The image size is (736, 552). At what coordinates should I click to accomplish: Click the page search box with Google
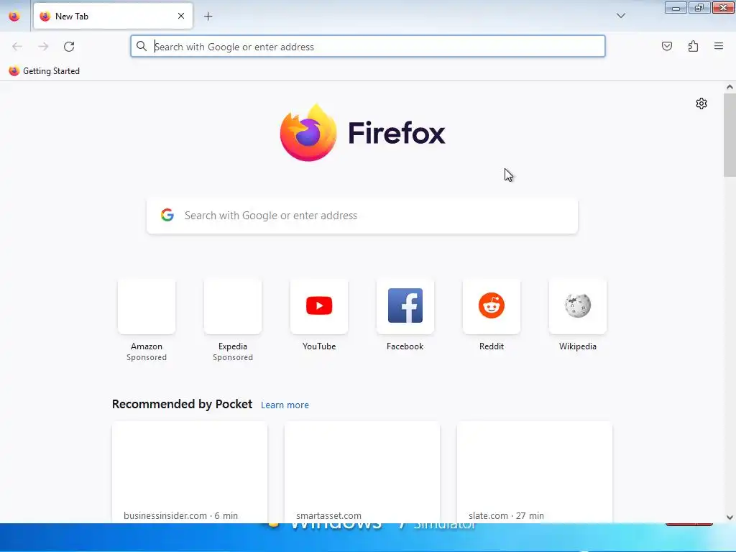362,216
